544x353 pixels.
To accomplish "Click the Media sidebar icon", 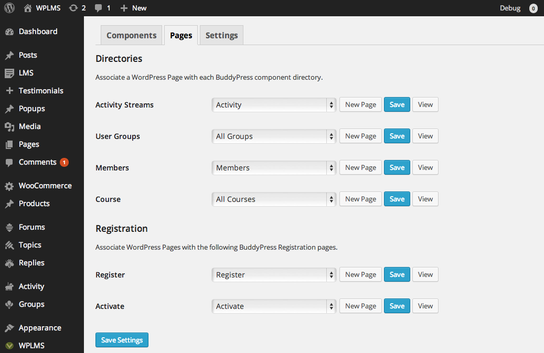I will point(9,126).
